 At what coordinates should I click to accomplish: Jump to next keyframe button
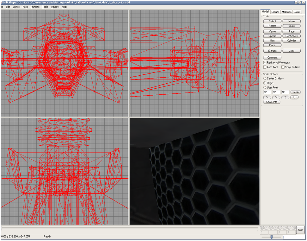click(x=289, y=228)
